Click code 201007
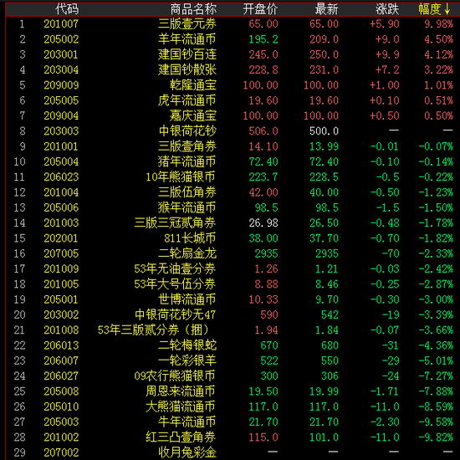This screenshot has height=460, width=460. (x=61, y=24)
